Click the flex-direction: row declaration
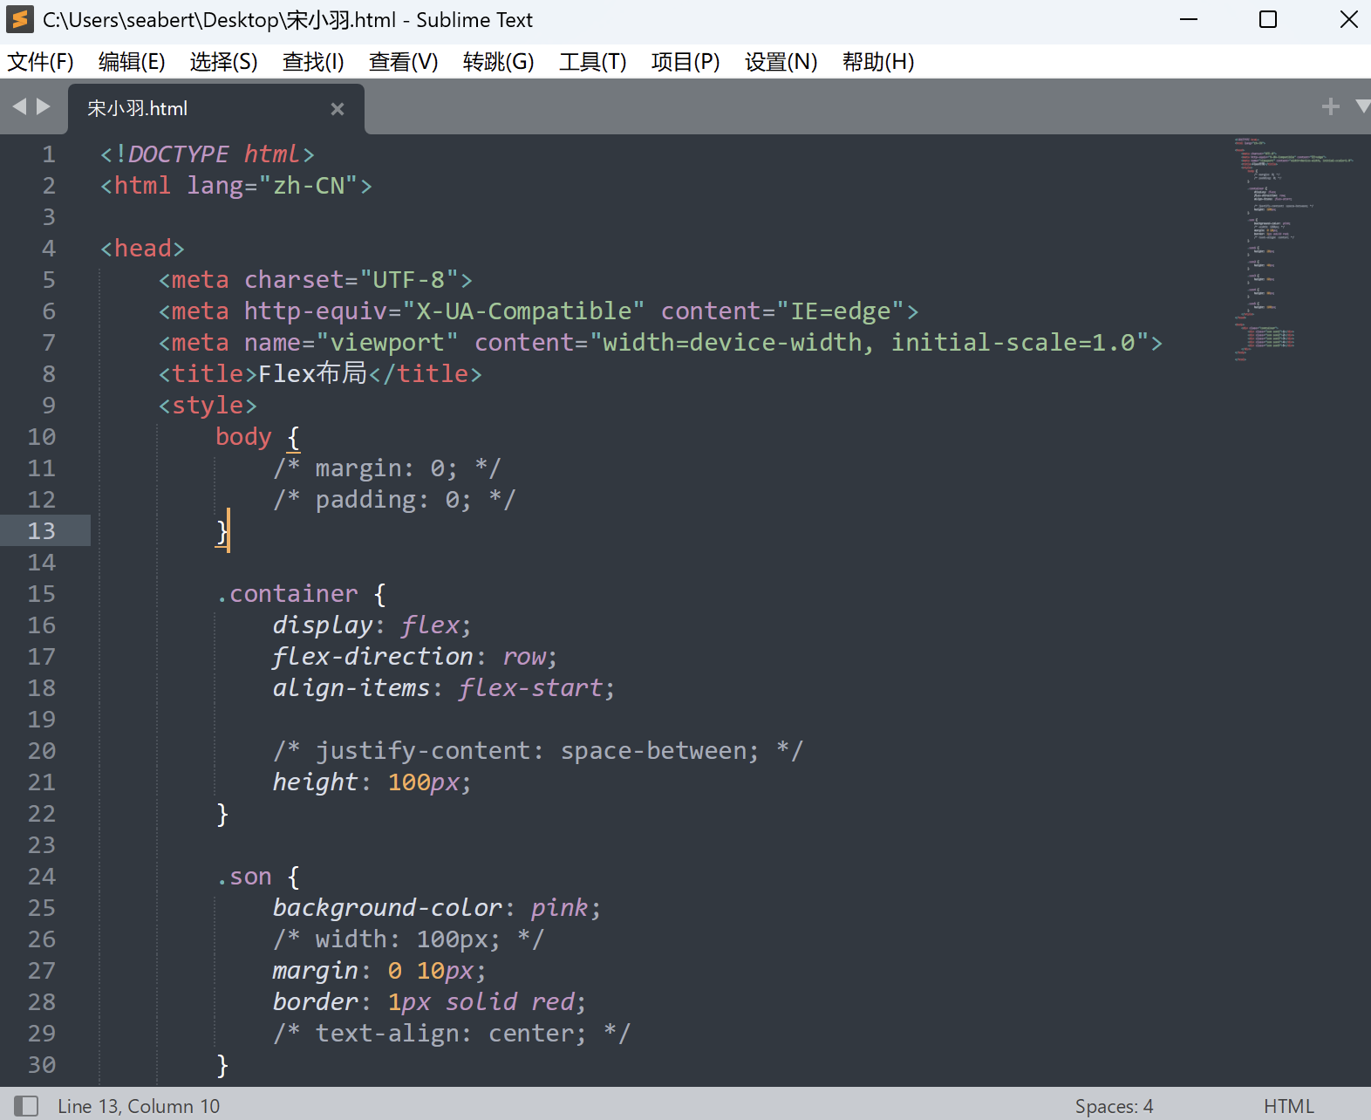Image resolution: width=1371 pixels, height=1120 pixels. pos(415,657)
